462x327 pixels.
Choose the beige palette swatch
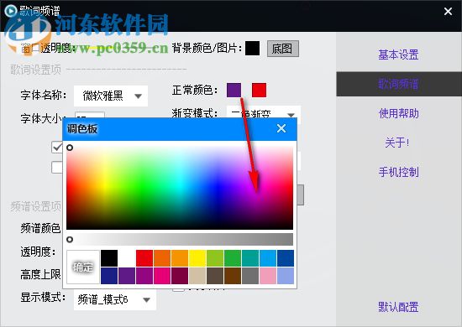point(197,276)
